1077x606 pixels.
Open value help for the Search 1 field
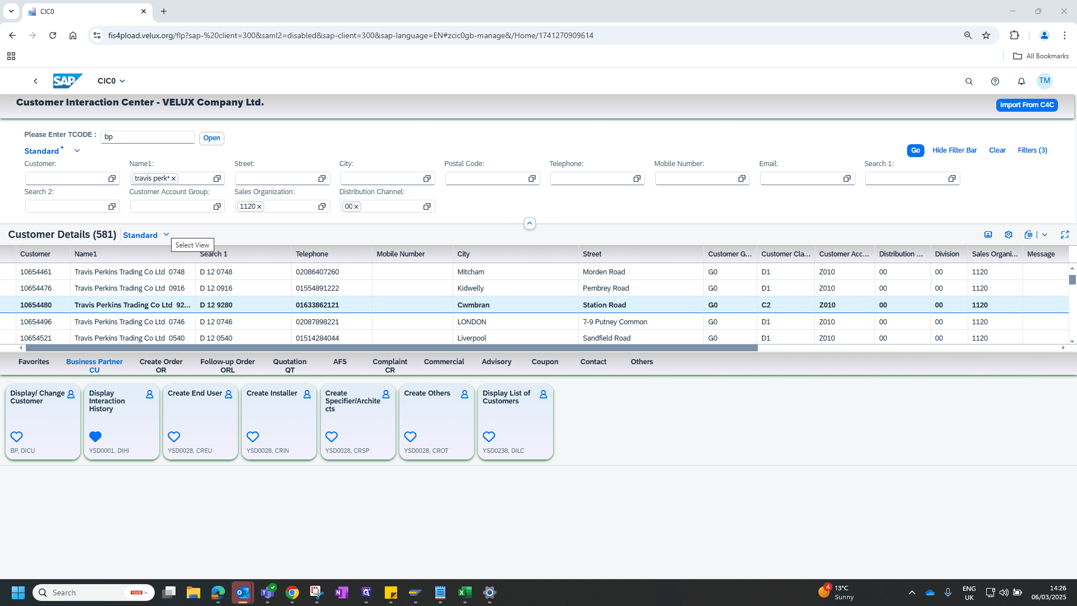click(952, 178)
